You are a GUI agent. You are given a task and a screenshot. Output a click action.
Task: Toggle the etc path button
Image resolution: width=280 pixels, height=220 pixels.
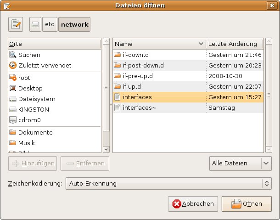coord(49,25)
